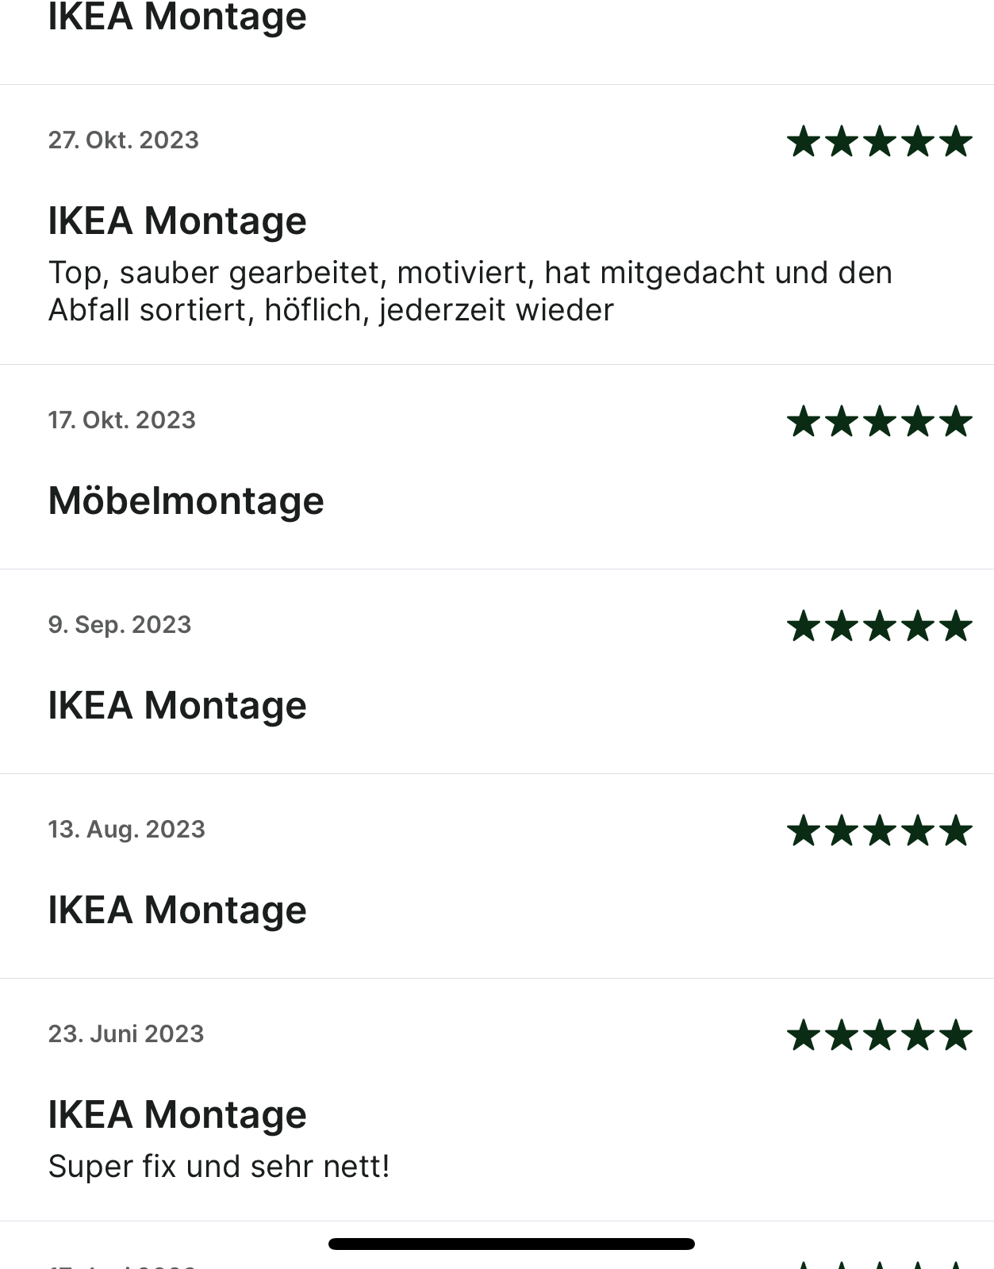Click the date 13. Aug. 2023
This screenshot has width=994, height=1269.
(126, 830)
